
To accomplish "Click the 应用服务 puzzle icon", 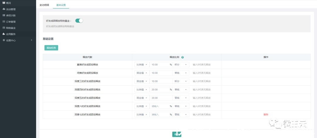I will point(4,34).
